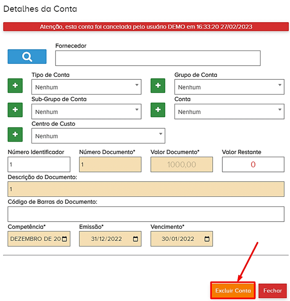Add new Centro de Custo plus button
This screenshot has width=290, height=301.
click(x=16, y=135)
